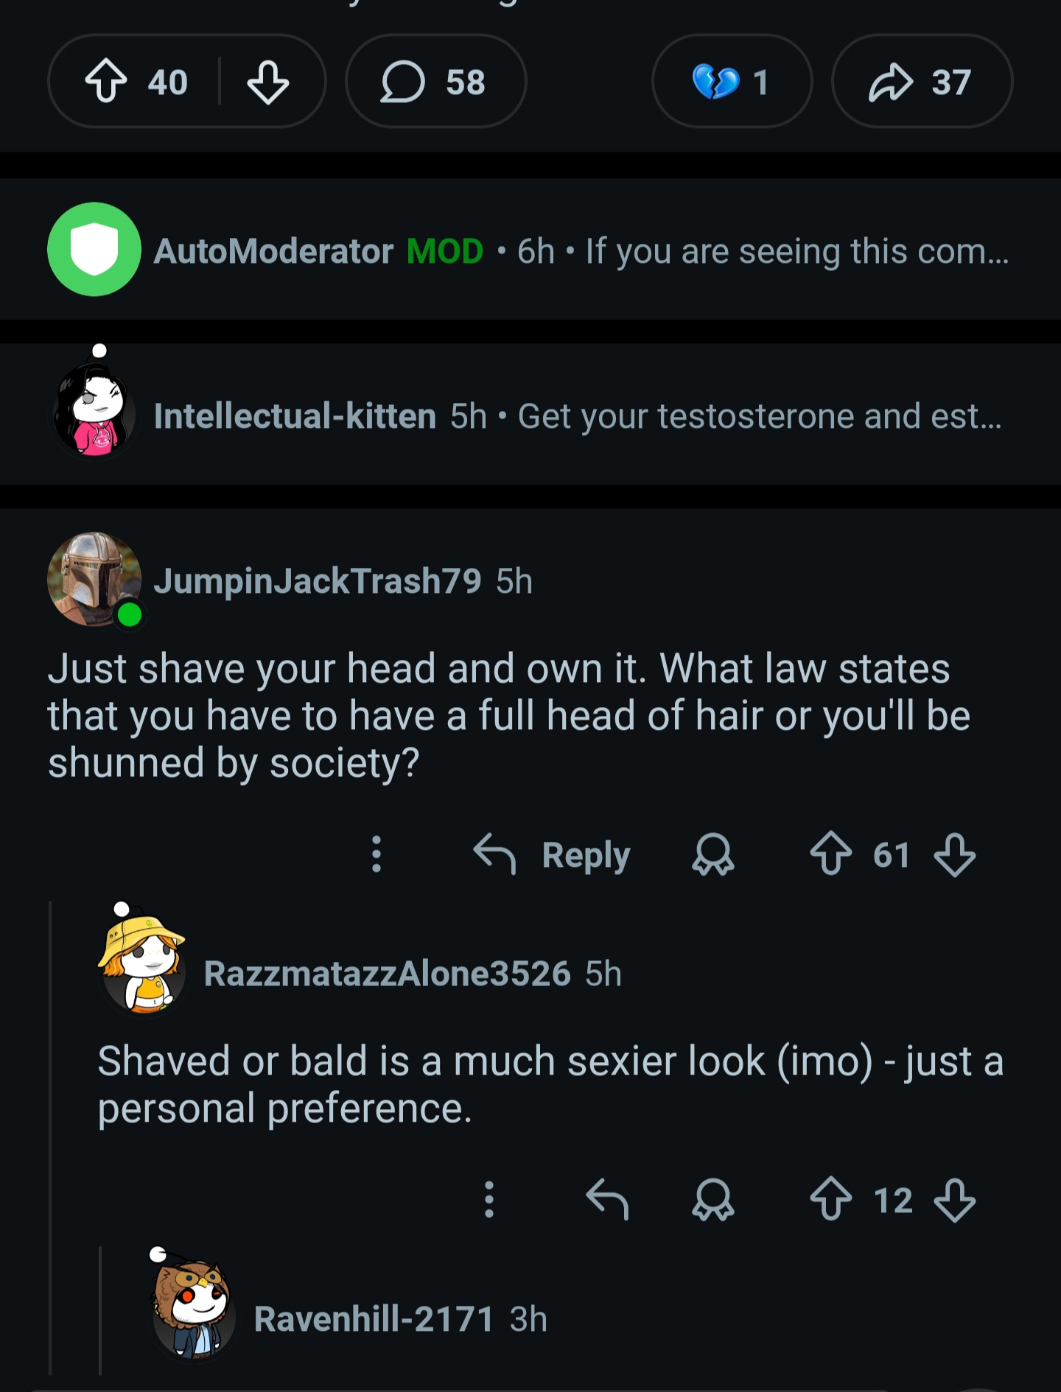Upvote the main post

click(107, 81)
